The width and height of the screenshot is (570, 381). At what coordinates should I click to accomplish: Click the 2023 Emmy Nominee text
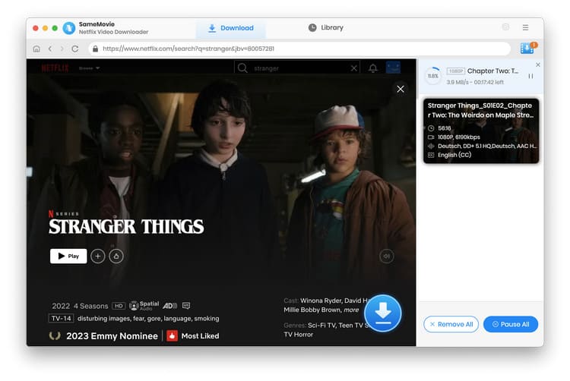(112, 336)
